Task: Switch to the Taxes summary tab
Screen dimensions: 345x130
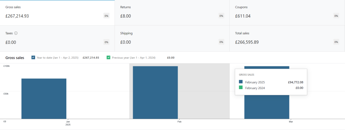Action: coord(57,39)
